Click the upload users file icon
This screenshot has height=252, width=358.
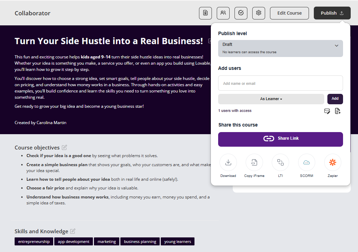(x=337, y=111)
